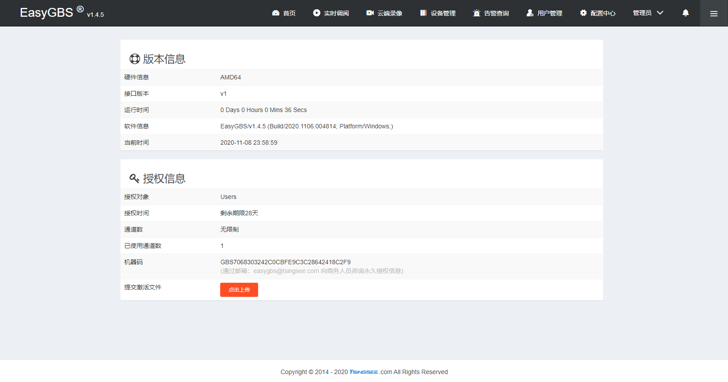Click the 已使用通道数 row label
The width and height of the screenshot is (728, 382).
tap(143, 246)
